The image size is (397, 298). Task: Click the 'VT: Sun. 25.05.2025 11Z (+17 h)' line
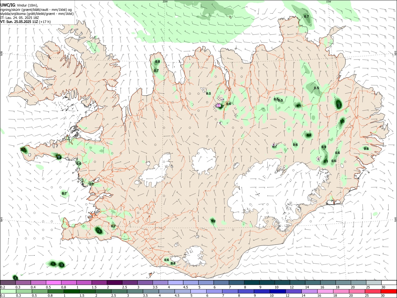coord(25,22)
